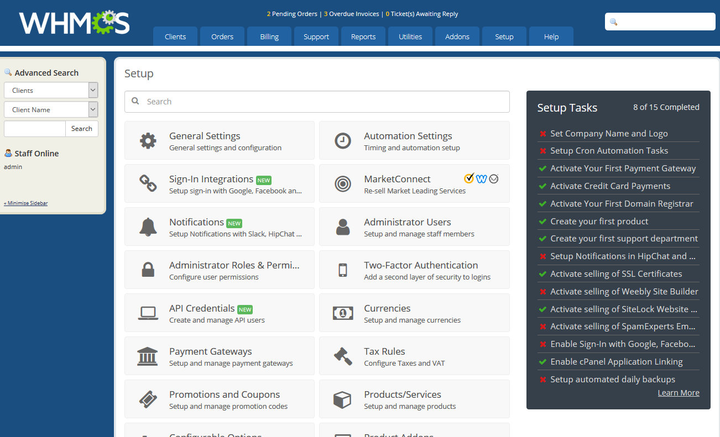Viewport: 720px width, 437px height.
Task: Click the Advanced Search magnifier icon
Action: (x=8, y=72)
